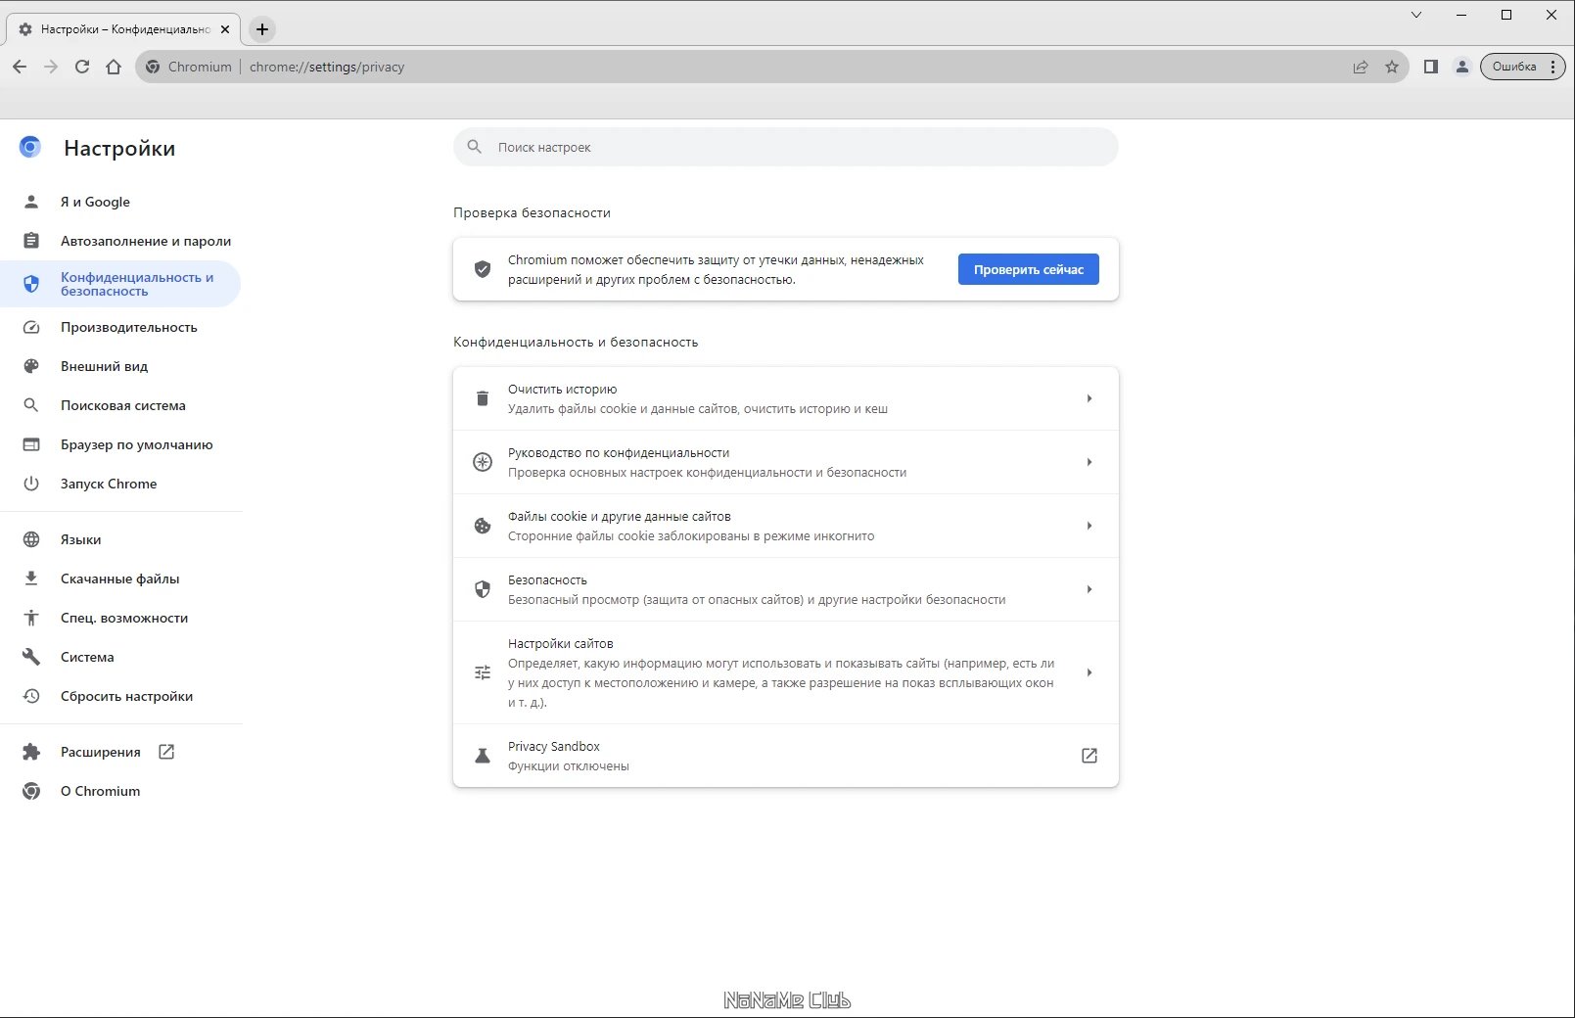Click inside the Поиск настроек field
This screenshot has height=1018, width=1575.
coord(783,147)
